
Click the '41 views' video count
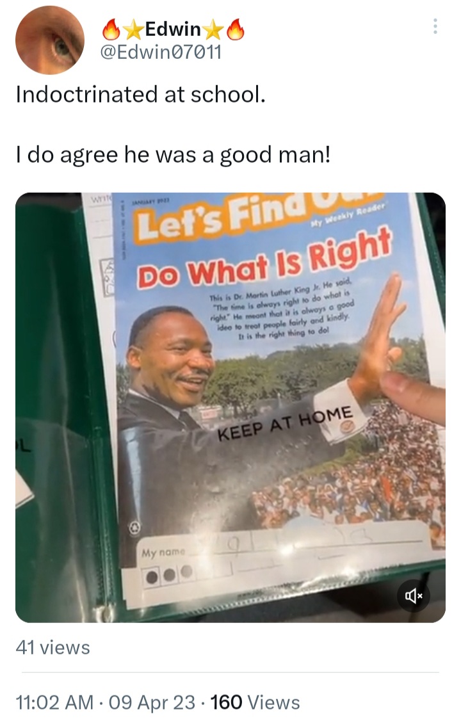[53, 647]
